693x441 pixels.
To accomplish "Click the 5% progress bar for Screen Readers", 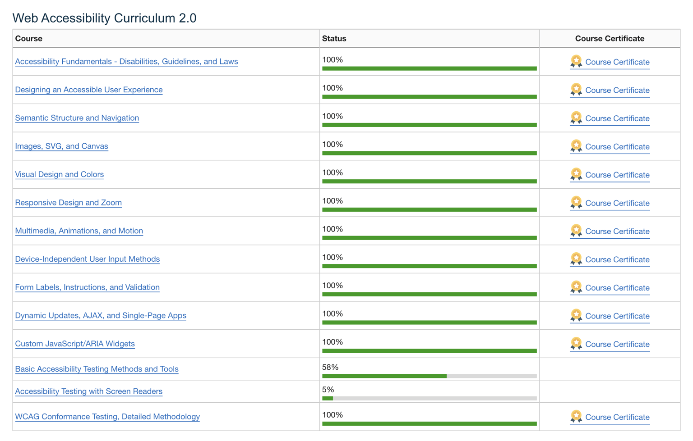I will click(430, 398).
